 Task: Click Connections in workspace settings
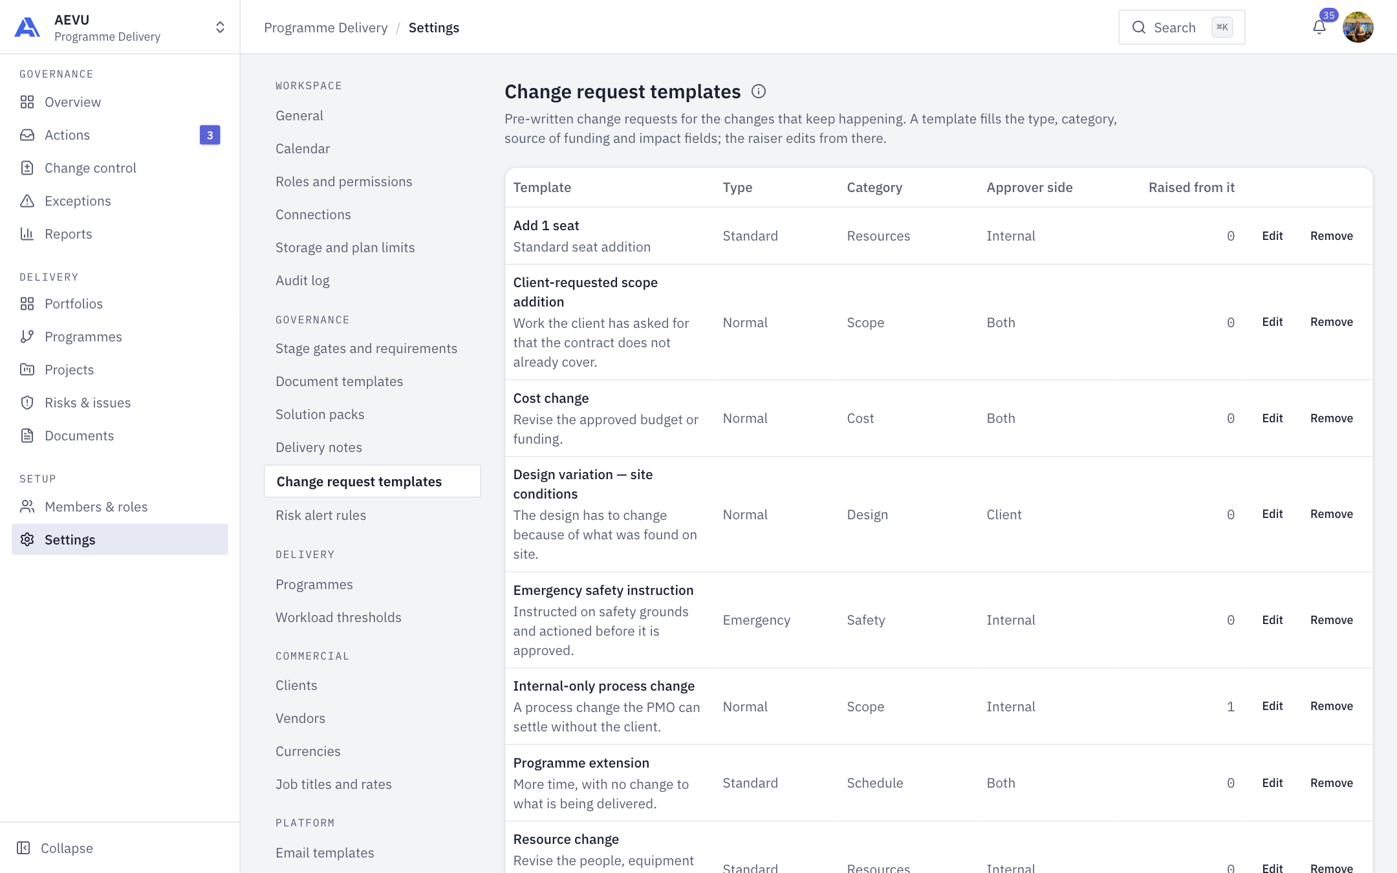click(313, 215)
